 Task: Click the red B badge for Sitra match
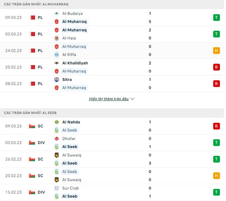(216, 84)
